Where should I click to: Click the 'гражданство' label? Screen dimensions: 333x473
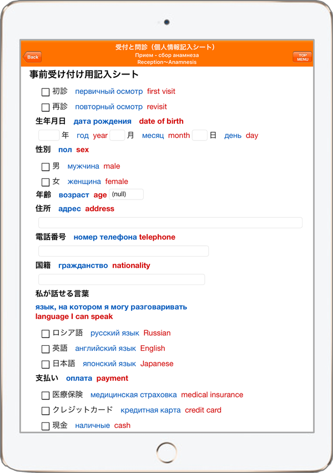pos(83,266)
